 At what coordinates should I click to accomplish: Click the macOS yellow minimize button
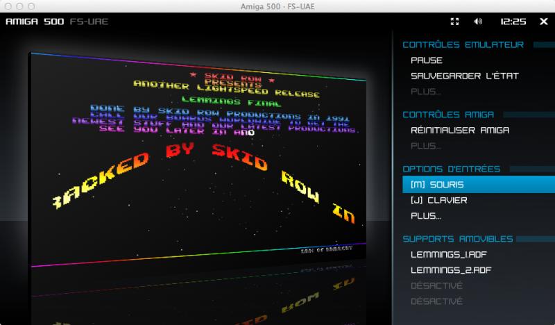[19, 6]
